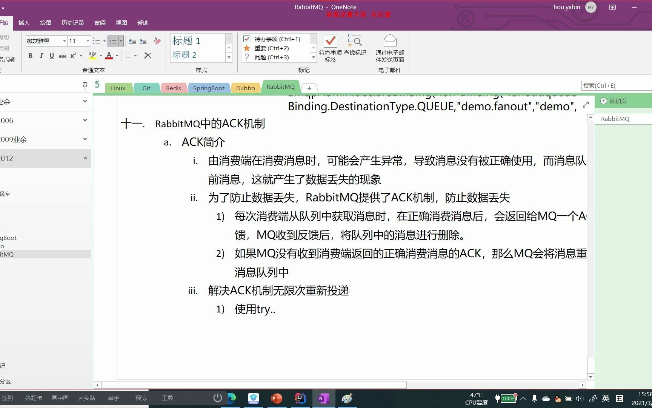Click the full page view expand icon

(x=586, y=105)
